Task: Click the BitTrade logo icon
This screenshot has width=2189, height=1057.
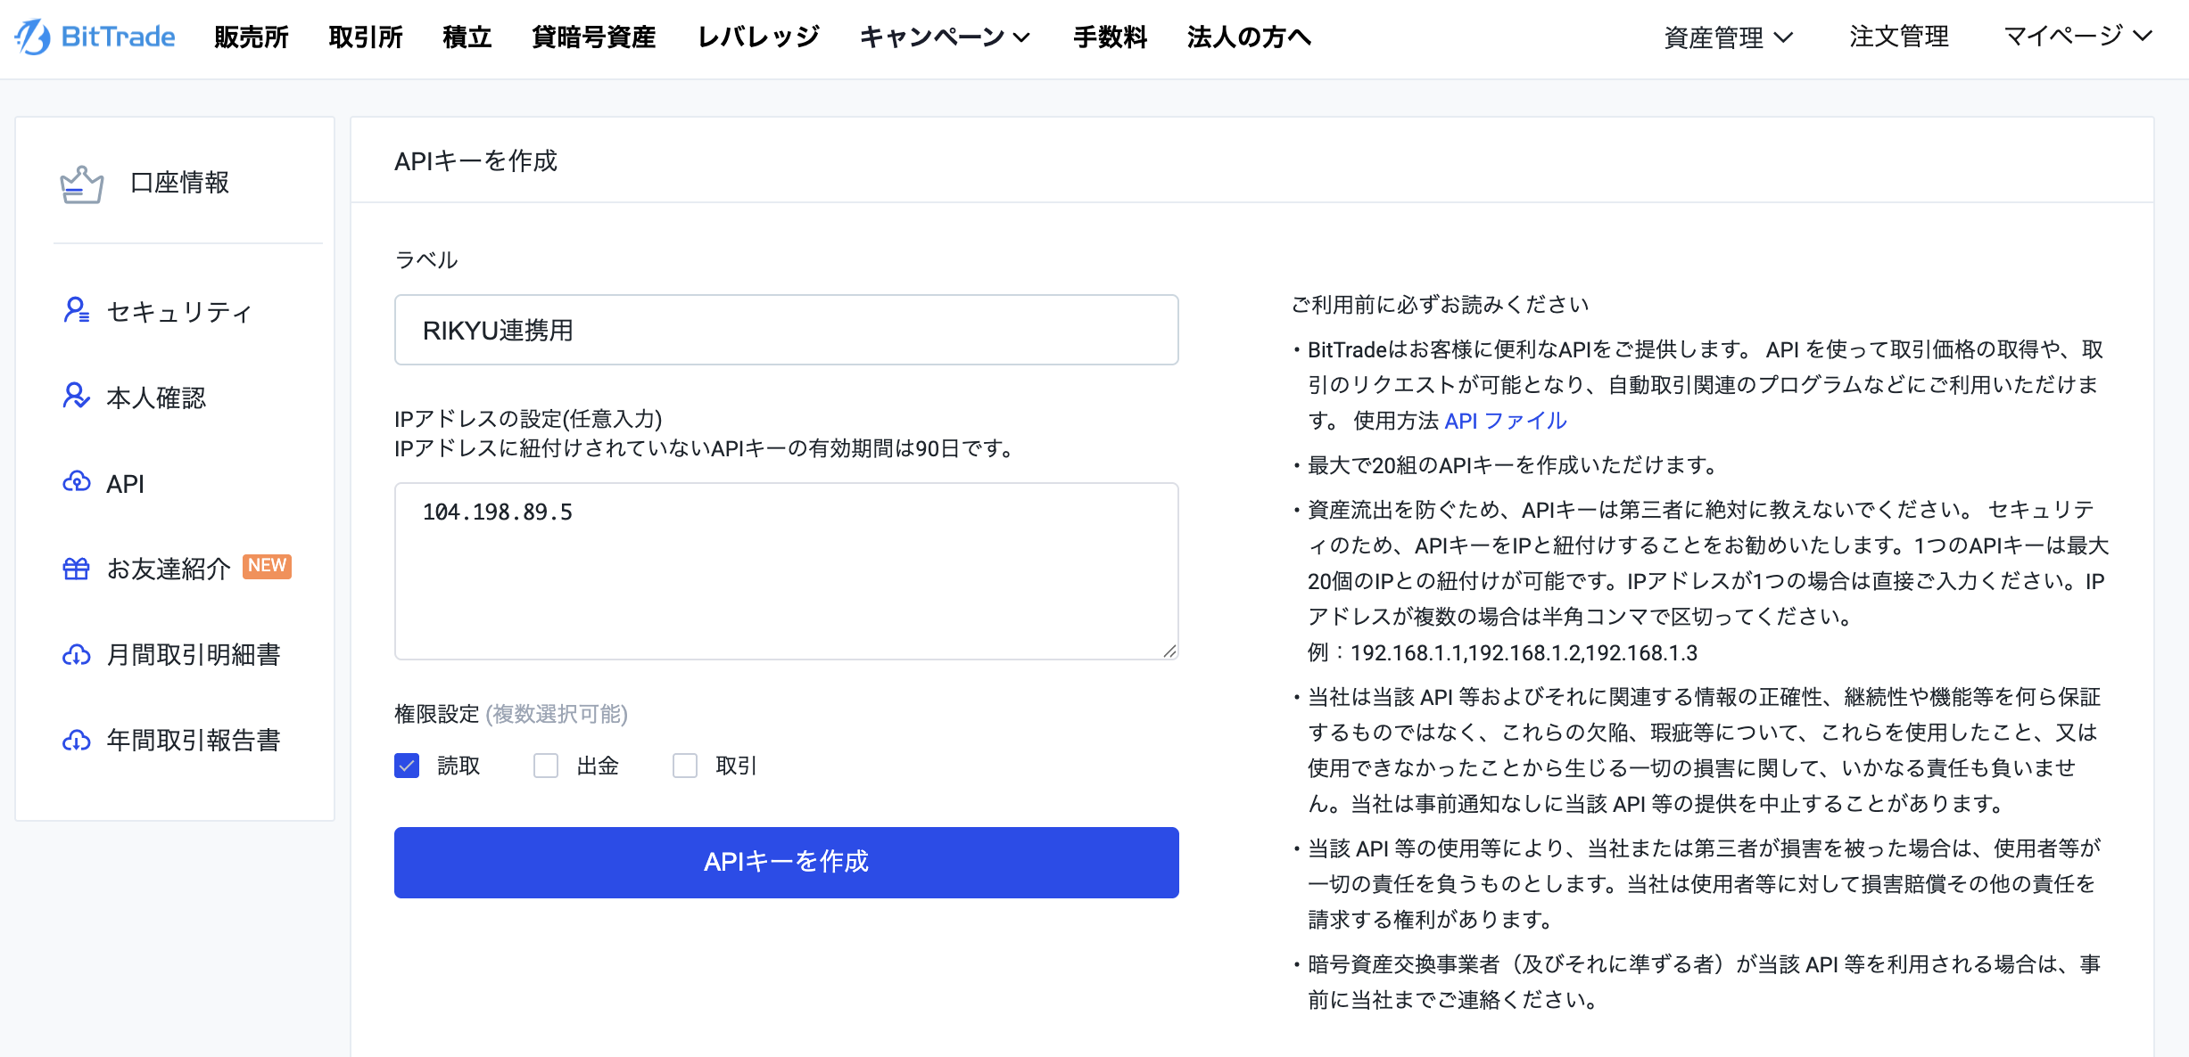Action: click(x=34, y=37)
